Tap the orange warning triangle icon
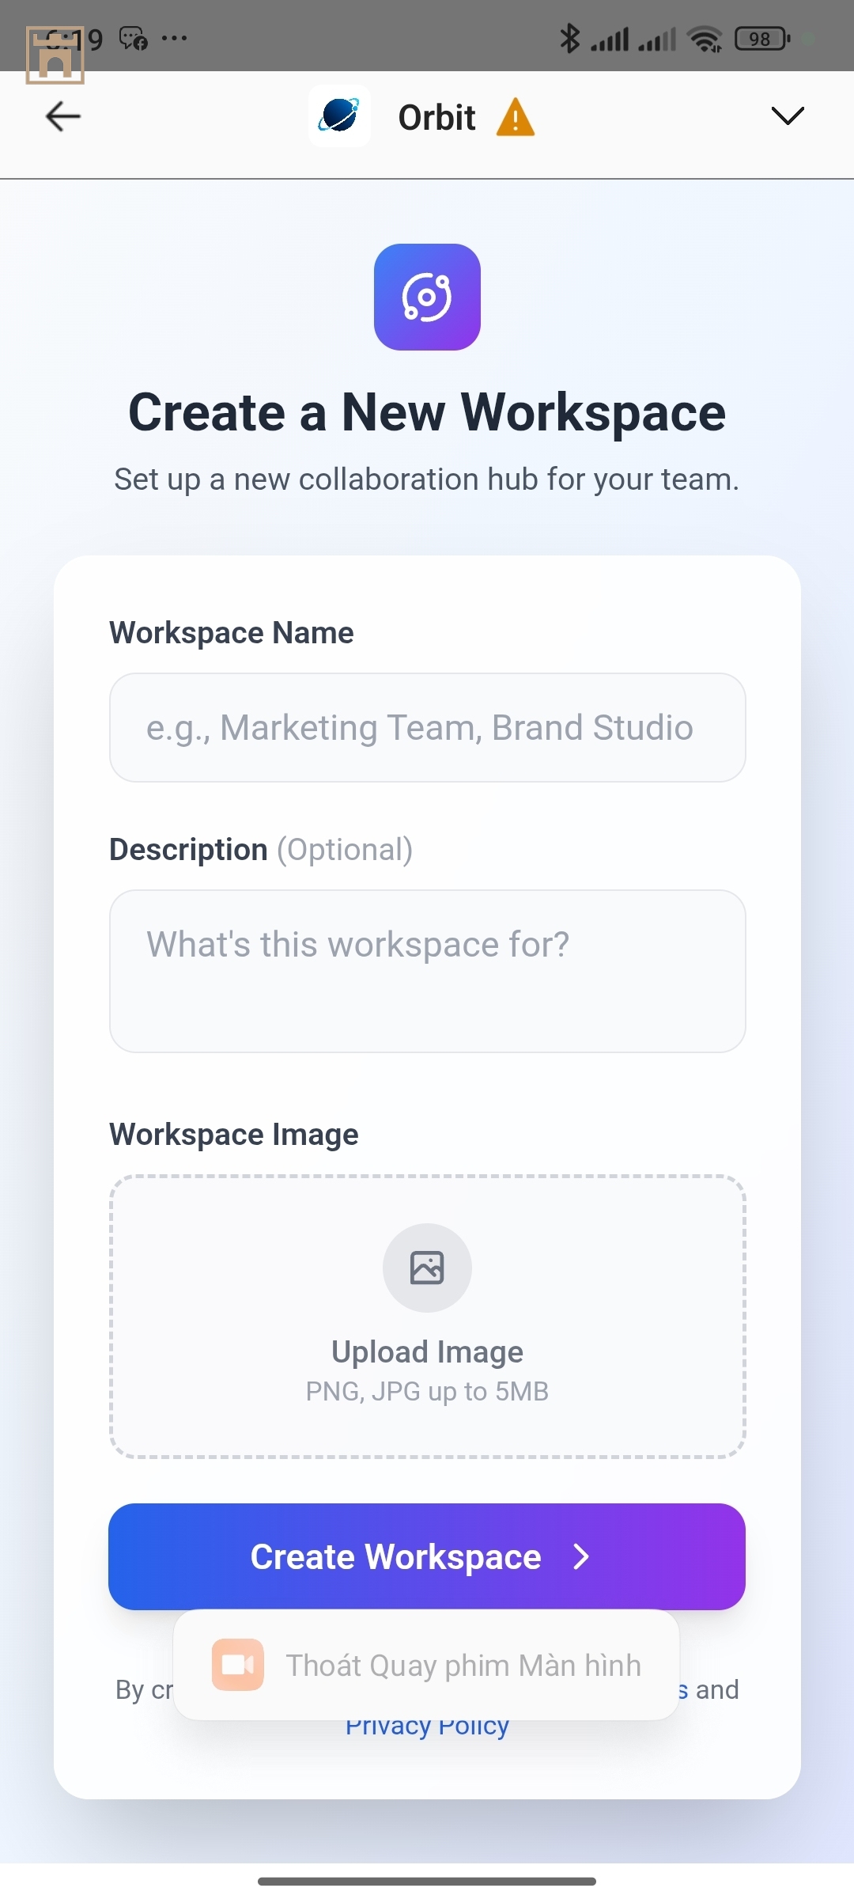This screenshot has width=854, height=1899. (515, 118)
